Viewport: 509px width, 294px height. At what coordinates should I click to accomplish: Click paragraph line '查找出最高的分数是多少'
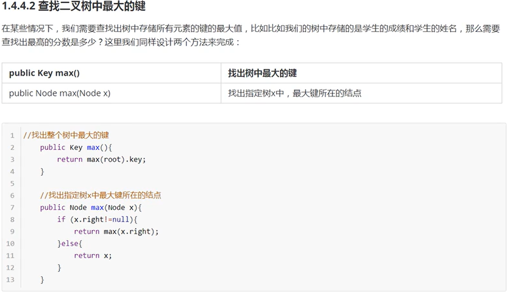[x=121, y=42]
